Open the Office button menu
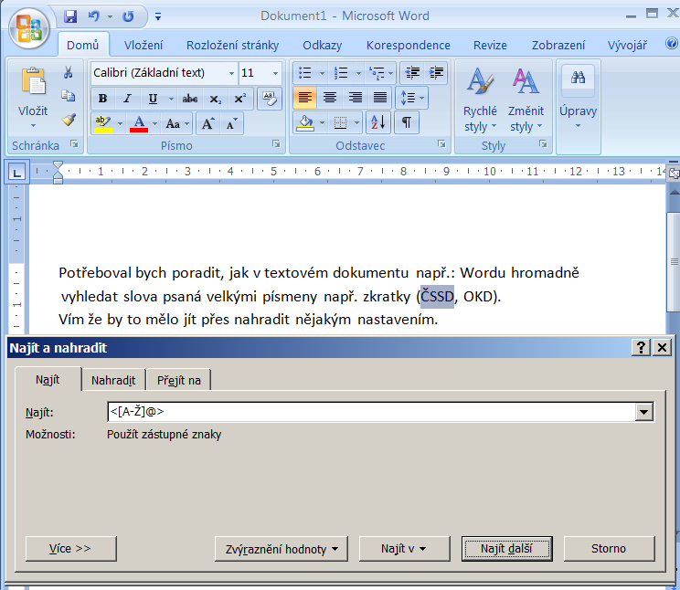The height and width of the screenshot is (590, 680). [x=29, y=29]
